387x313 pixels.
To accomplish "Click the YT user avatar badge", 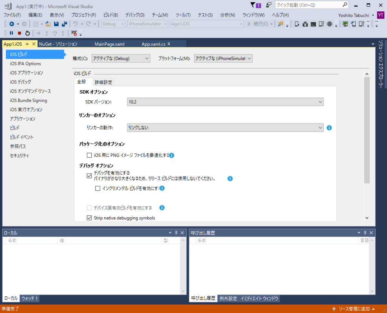I will pyautogui.click(x=381, y=15).
